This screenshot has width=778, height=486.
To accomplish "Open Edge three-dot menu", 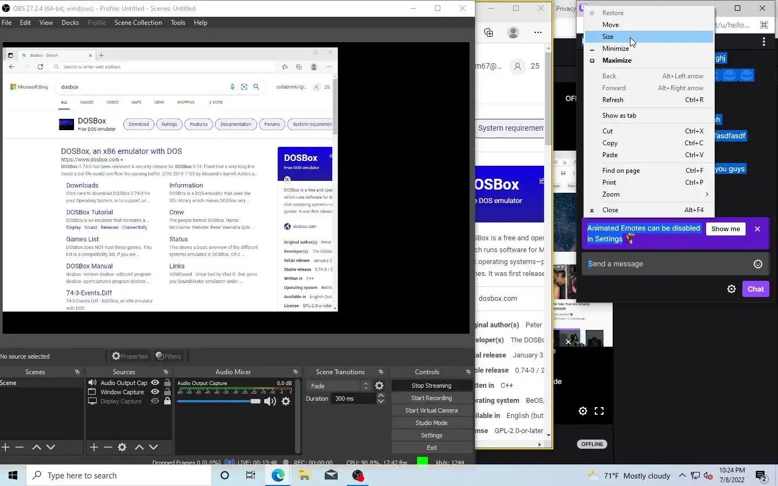I will [x=538, y=32].
